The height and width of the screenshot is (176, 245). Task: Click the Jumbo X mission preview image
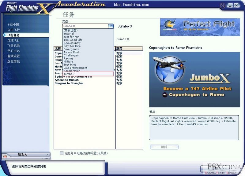pos(195,80)
